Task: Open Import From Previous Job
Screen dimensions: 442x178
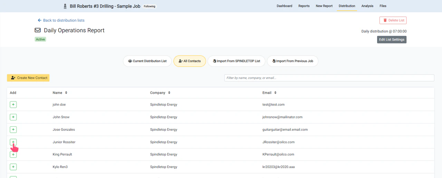Action: click(292, 61)
